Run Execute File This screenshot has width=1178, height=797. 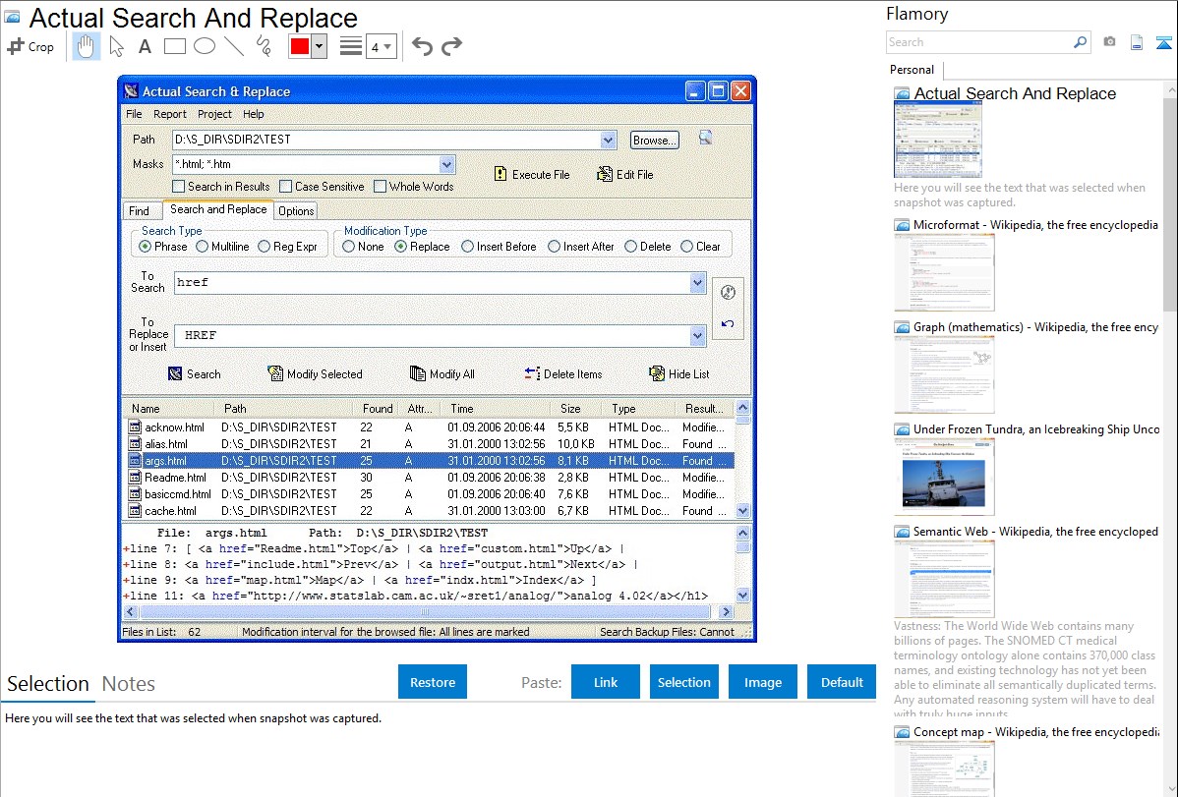pyautogui.click(x=532, y=174)
